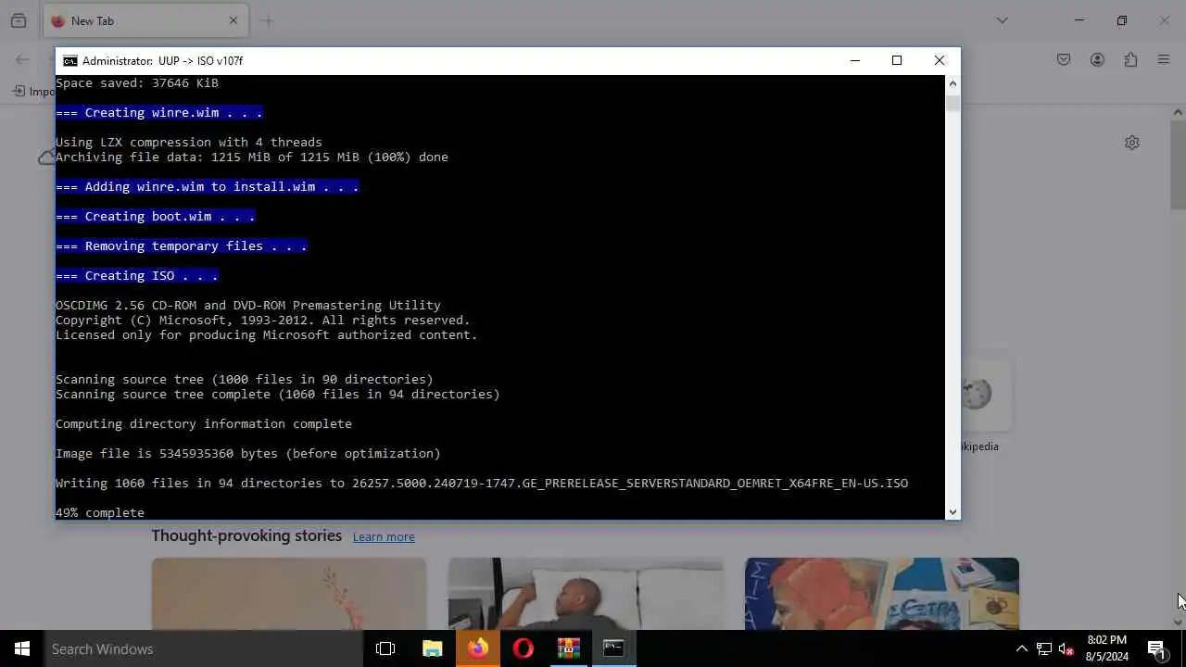Open Firefox View in the browser
This screenshot has height=667, width=1186.
click(19, 20)
